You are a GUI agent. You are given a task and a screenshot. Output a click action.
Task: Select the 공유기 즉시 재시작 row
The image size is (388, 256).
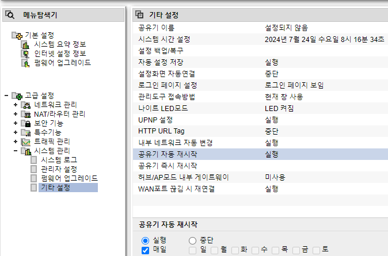260,166
